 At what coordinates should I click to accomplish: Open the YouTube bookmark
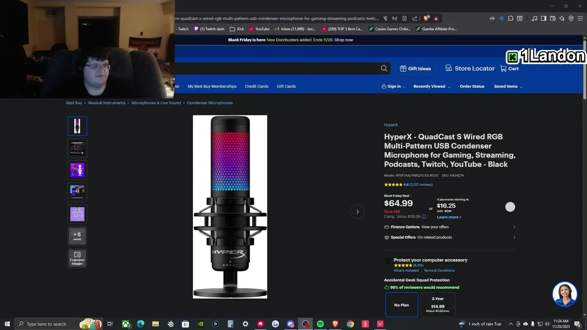pyautogui.click(x=259, y=29)
